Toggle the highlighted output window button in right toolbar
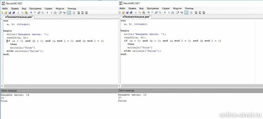263x119 pixels. tap(186, 13)
